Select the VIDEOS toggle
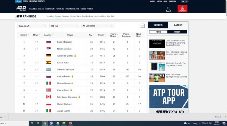The width and height of the screenshot is (227, 126). pos(177,32)
